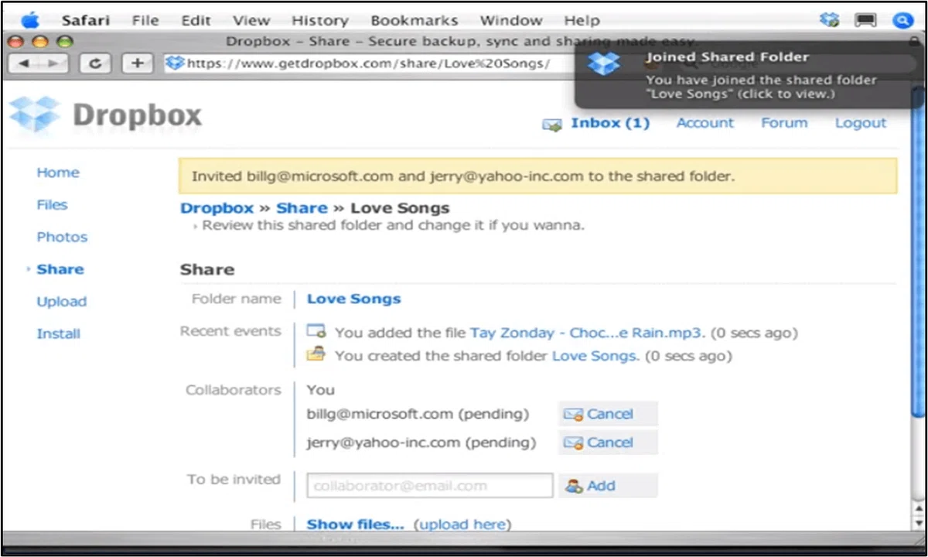
Task: Go to Home in sidebar
Action: [58, 173]
